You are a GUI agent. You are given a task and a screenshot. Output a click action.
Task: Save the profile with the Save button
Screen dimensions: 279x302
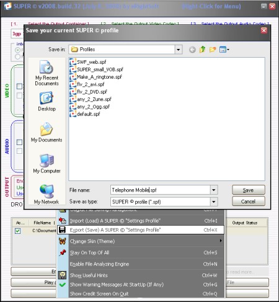click(x=249, y=190)
